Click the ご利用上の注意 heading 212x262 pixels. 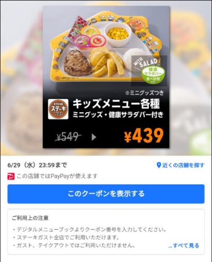click(30, 218)
